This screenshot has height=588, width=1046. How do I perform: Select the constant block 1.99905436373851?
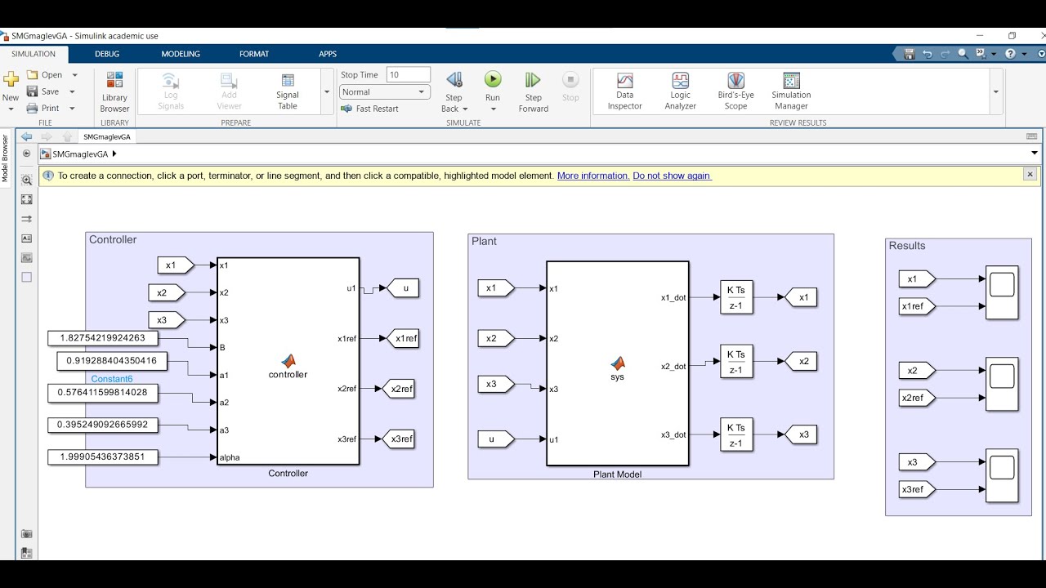point(102,457)
